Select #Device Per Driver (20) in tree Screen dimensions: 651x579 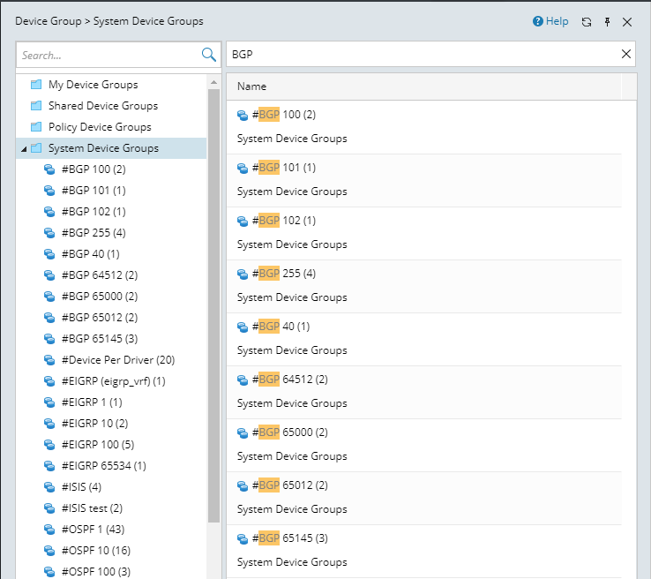[x=118, y=360]
